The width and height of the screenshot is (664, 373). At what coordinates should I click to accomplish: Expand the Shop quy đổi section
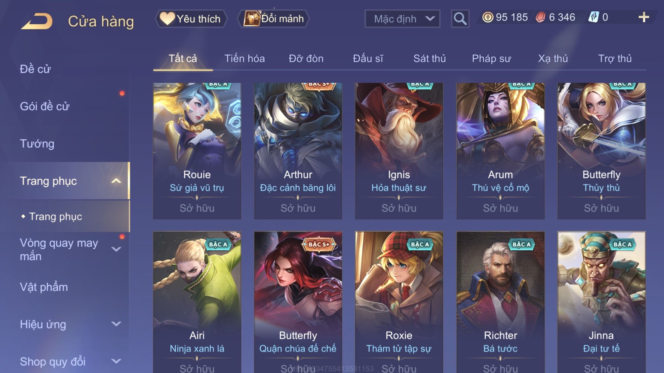(x=116, y=361)
